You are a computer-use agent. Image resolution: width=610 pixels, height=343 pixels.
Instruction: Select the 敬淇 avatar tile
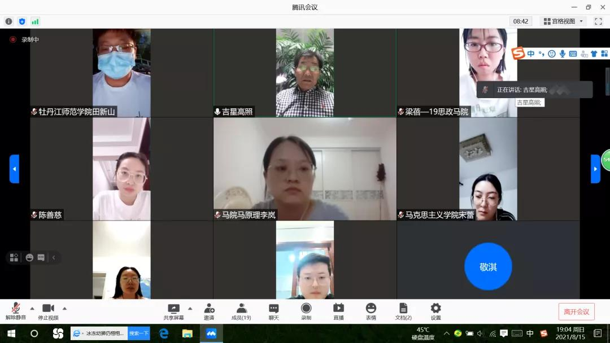pos(488,266)
